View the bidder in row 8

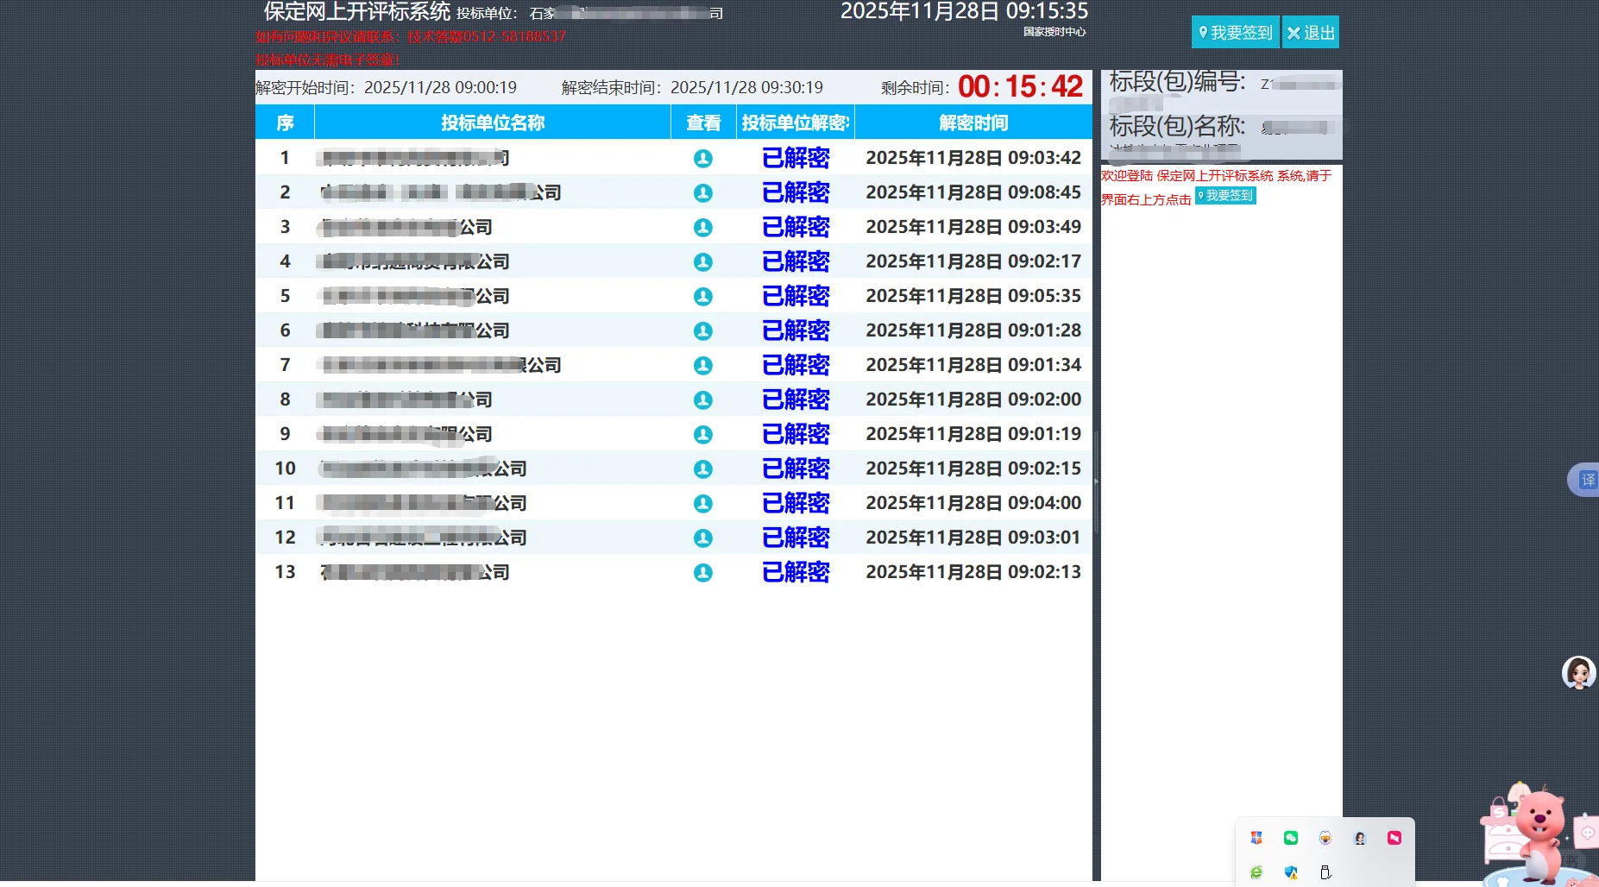[703, 399]
